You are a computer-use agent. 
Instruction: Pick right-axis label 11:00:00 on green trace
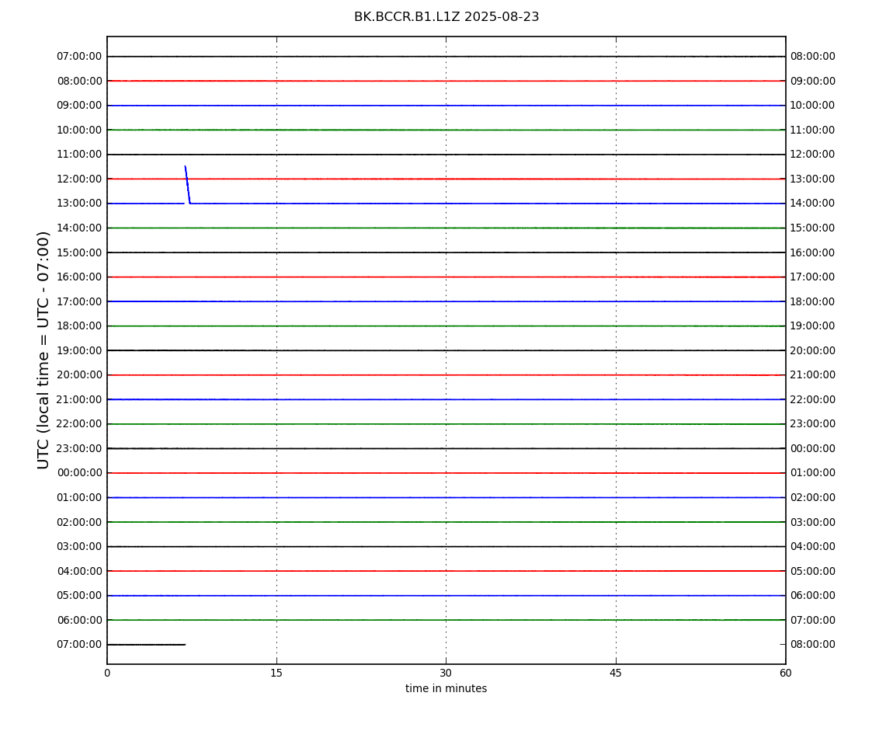813,130
